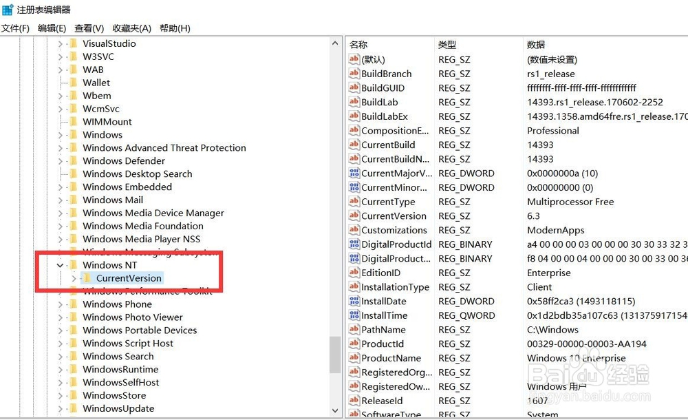Click the InstallDate DWORD value icon
Viewport: 688px width, 420px height.
click(354, 301)
